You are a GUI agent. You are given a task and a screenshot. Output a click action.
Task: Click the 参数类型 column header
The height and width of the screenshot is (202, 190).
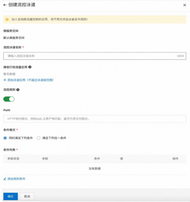click(14, 159)
